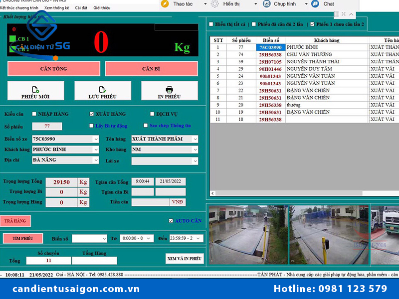Click the Chat speech-bubble icon
The image size is (399, 299).
pyautogui.click(x=315, y=4)
